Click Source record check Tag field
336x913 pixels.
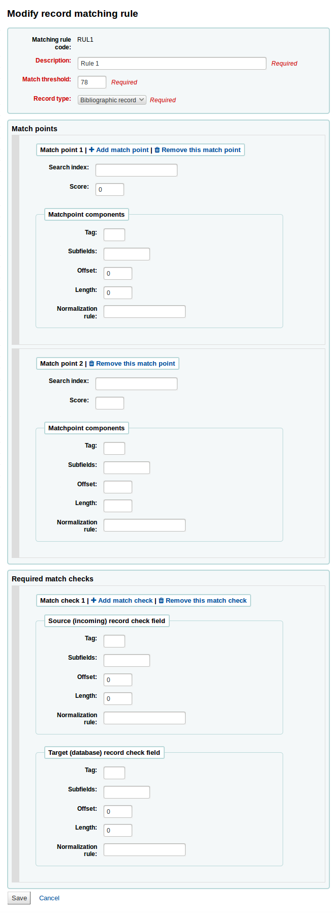(x=114, y=641)
